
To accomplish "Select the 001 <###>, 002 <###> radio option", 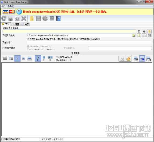I will coord(28,49).
